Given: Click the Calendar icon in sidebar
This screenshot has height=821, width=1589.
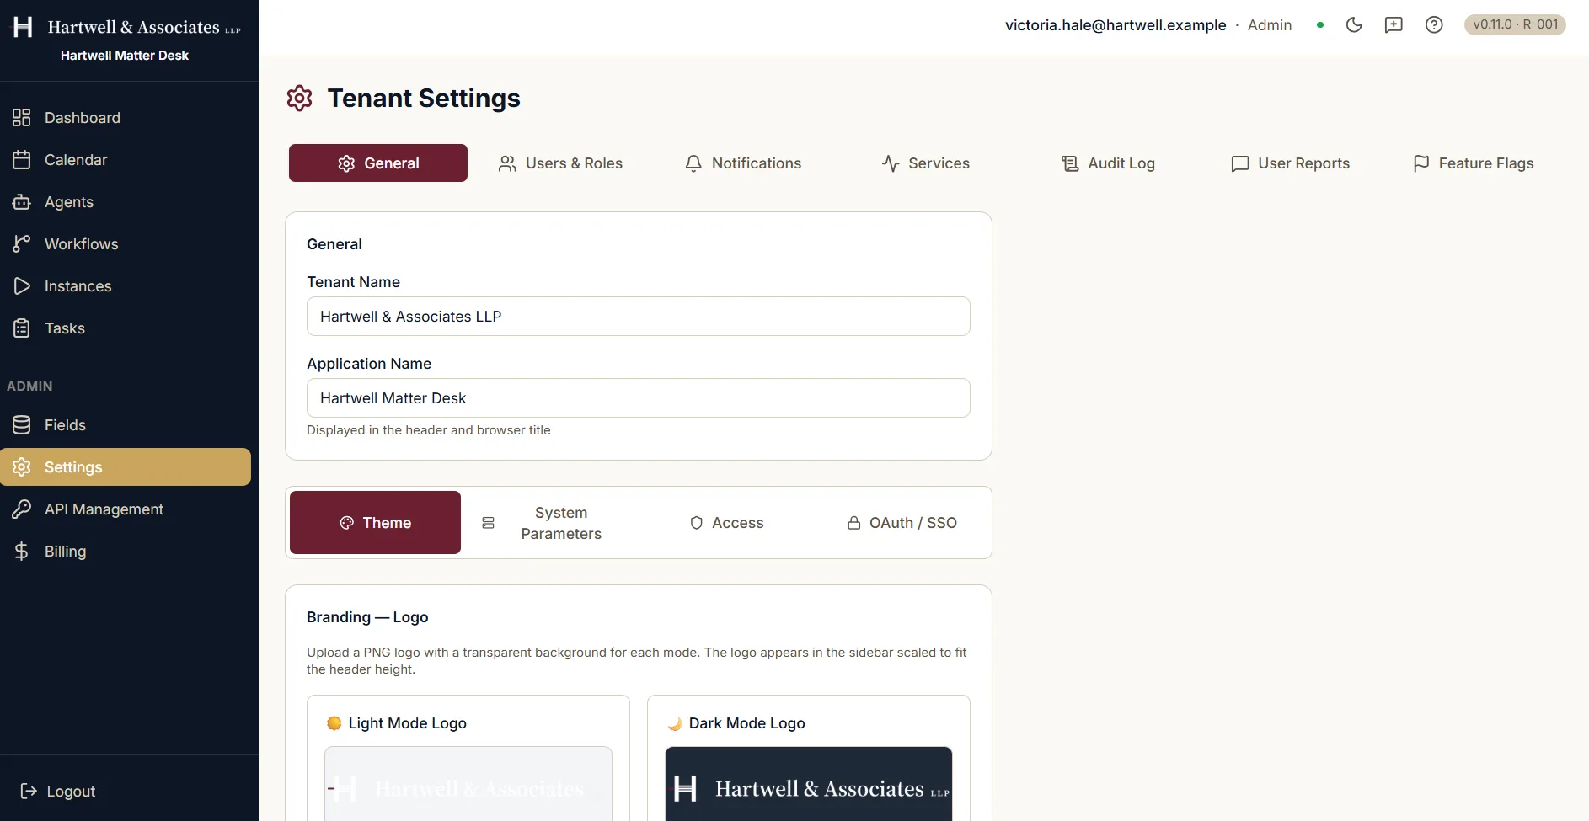Looking at the screenshot, I should (x=22, y=160).
